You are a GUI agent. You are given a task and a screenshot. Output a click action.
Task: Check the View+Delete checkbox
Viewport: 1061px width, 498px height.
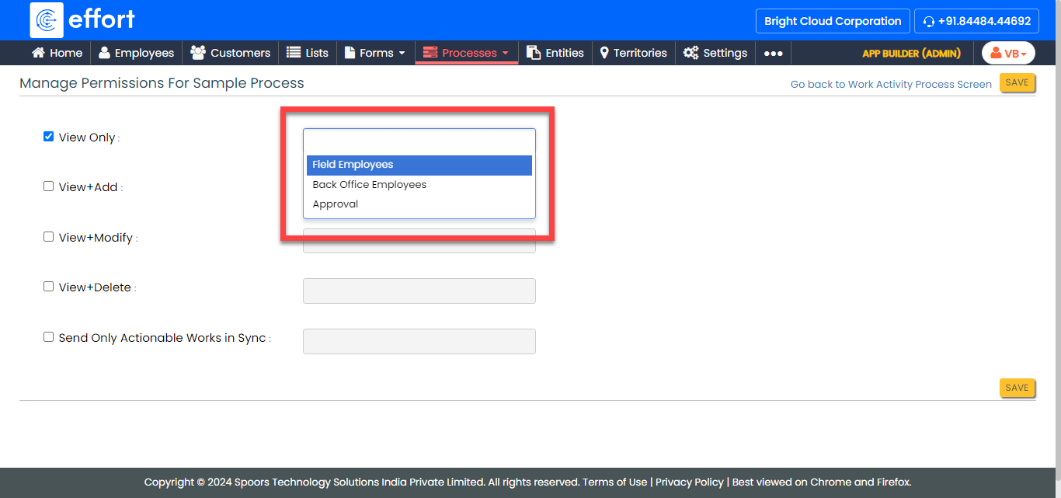[48, 287]
